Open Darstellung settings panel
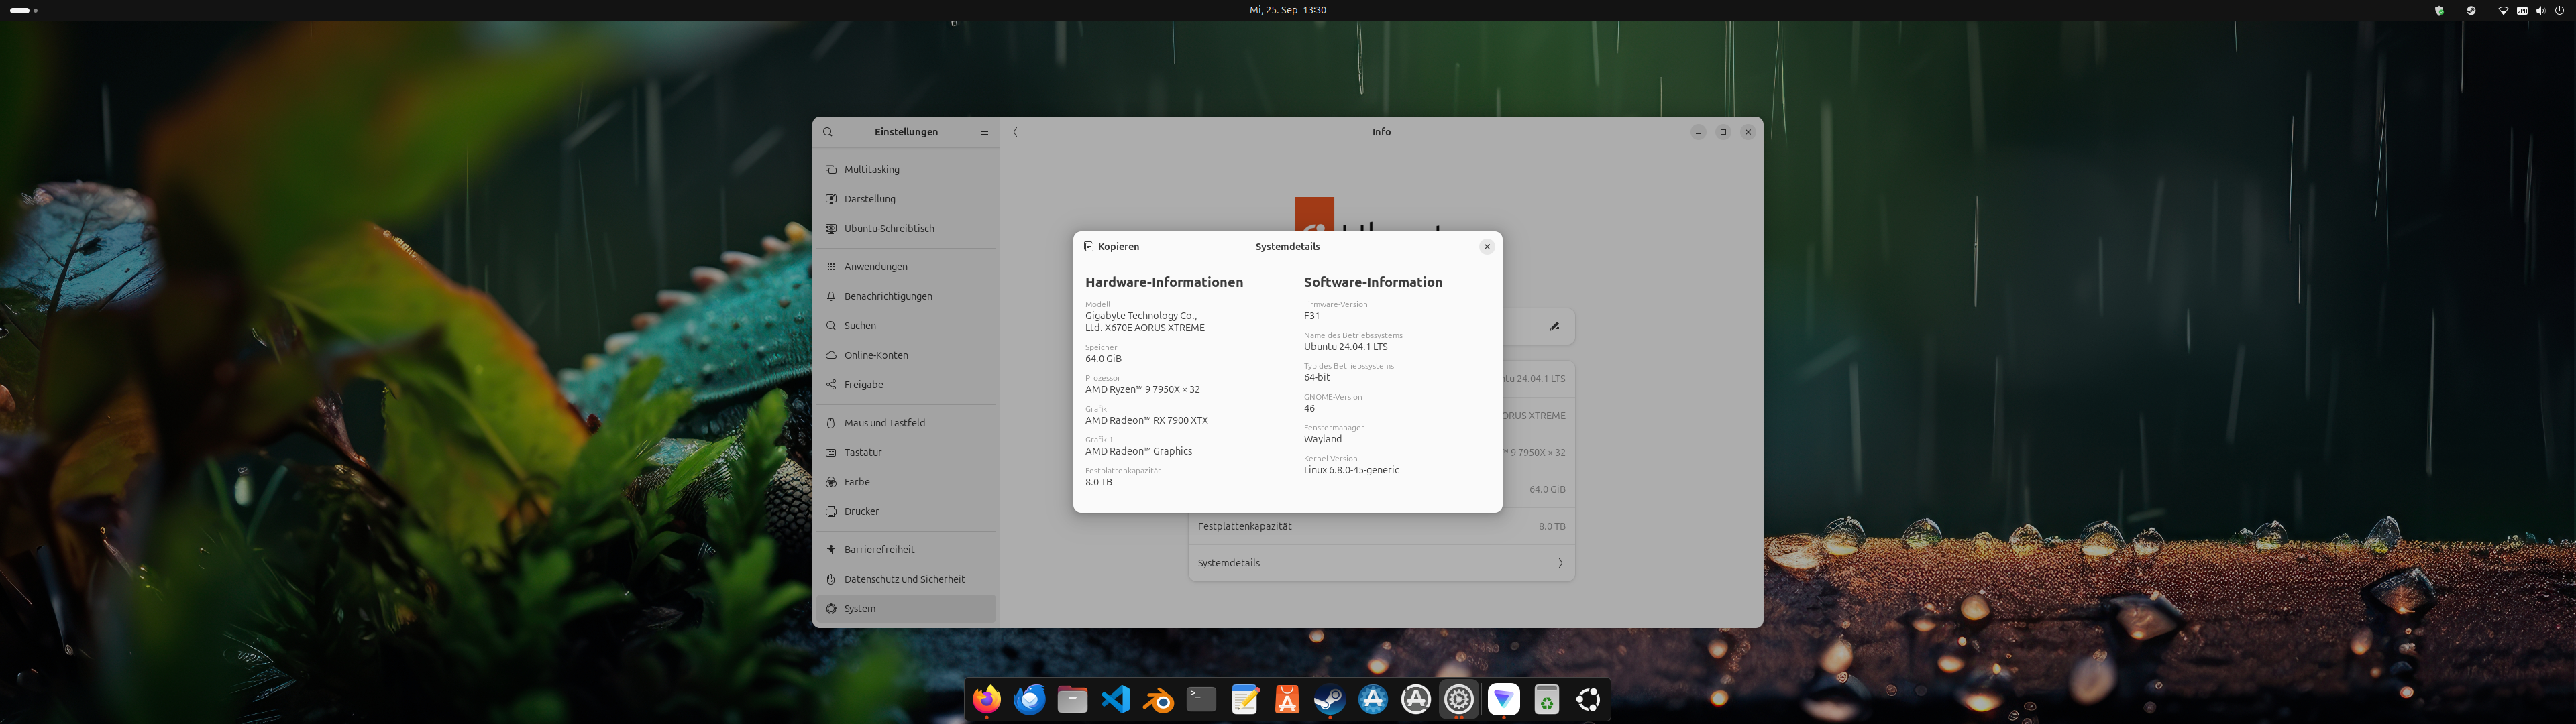 pyautogui.click(x=869, y=199)
